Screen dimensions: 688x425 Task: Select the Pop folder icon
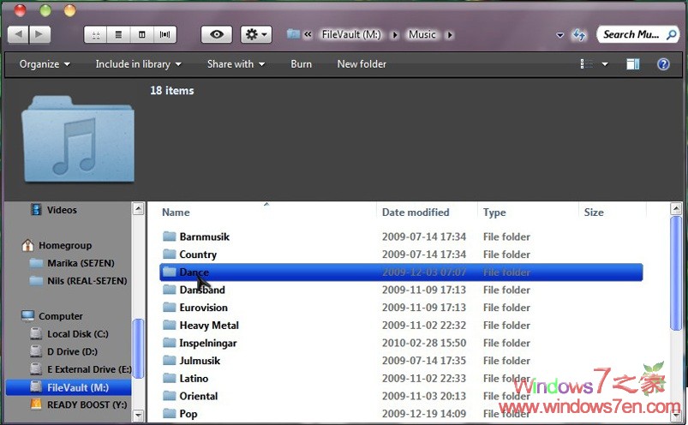170,414
